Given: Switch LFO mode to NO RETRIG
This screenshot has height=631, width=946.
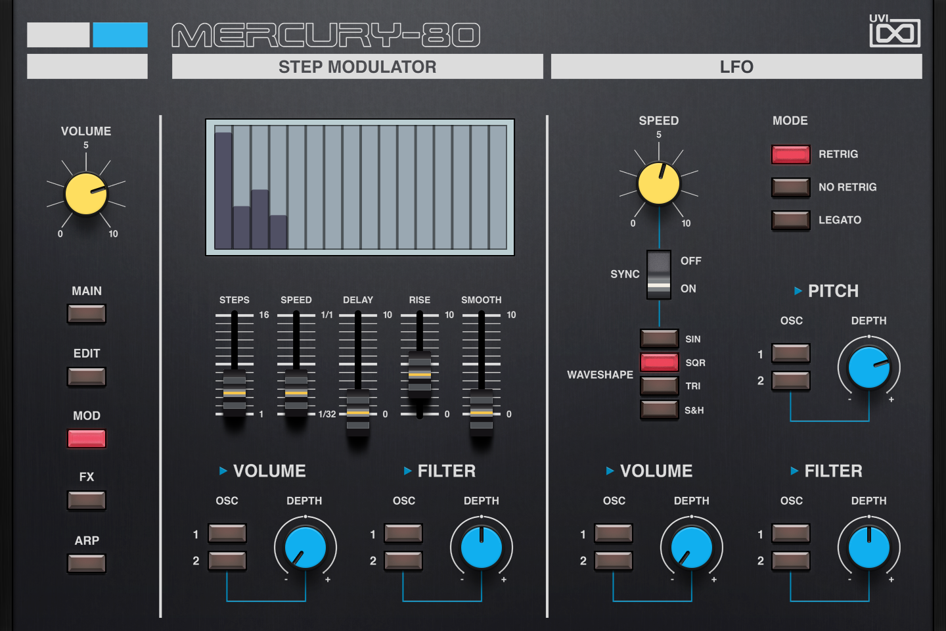Looking at the screenshot, I should pyautogui.click(x=790, y=187).
